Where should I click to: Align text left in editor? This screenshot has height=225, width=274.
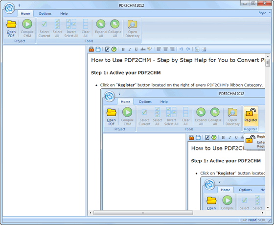(x=159, y=49)
